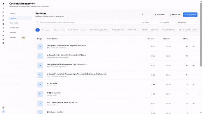Open the price tag sidebar icon
Viewport: 202px width, 114px height.
click(3, 16)
